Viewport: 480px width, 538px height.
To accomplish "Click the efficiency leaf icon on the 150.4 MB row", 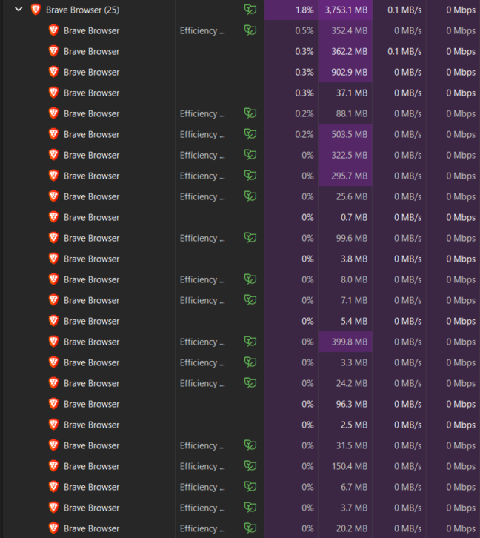I will pyautogui.click(x=250, y=466).
